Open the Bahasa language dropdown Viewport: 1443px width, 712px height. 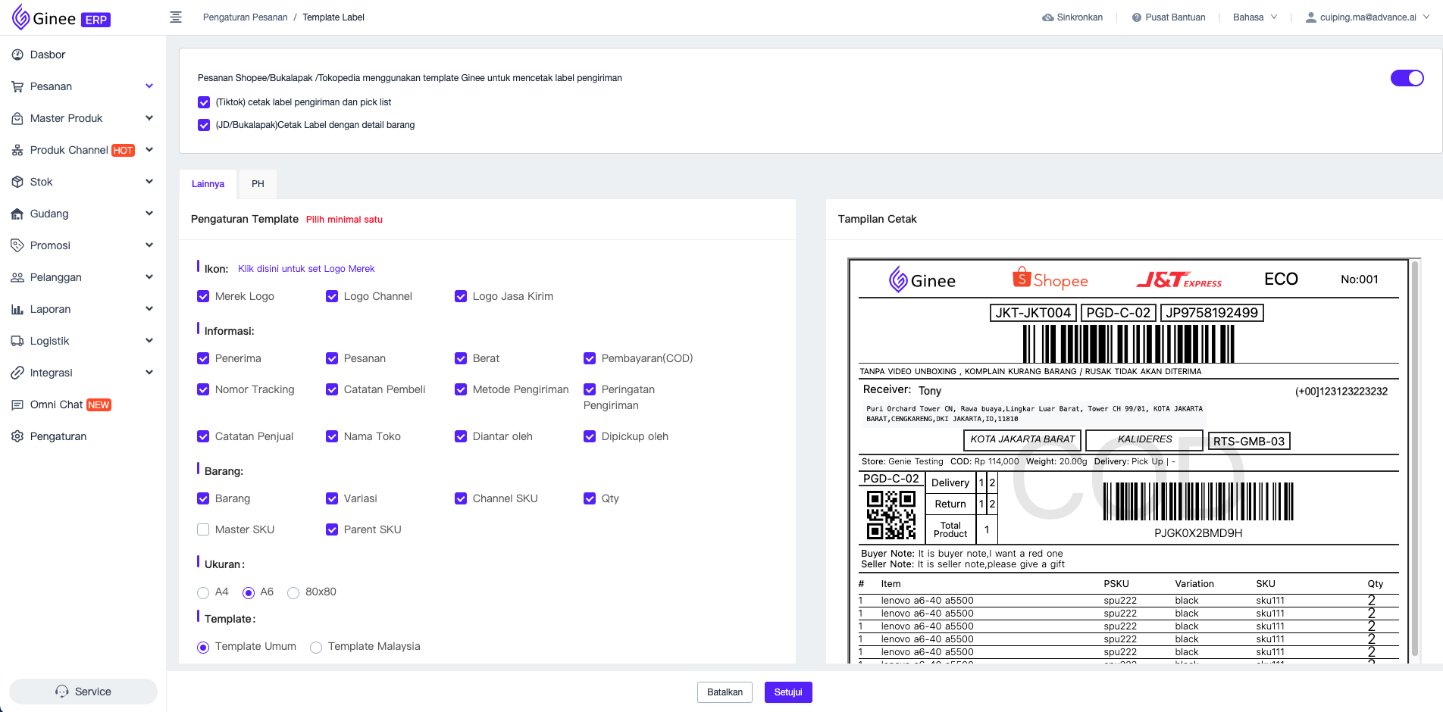pyautogui.click(x=1255, y=17)
